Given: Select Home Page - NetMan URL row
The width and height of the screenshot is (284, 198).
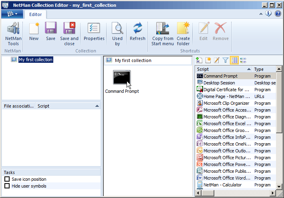Looking at the screenshot, I should pos(236,96).
